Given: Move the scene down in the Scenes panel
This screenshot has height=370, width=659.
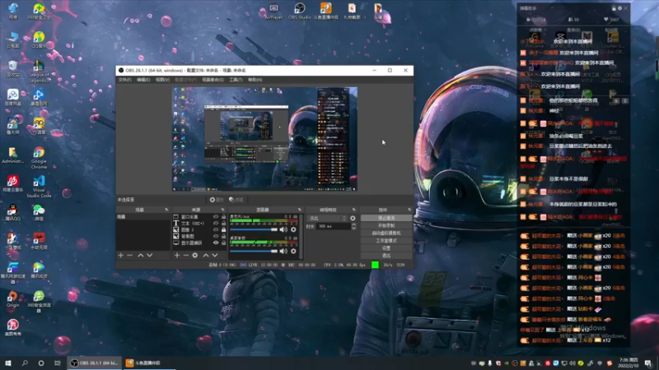Looking at the screenshot, I should (x=150, y=255).
